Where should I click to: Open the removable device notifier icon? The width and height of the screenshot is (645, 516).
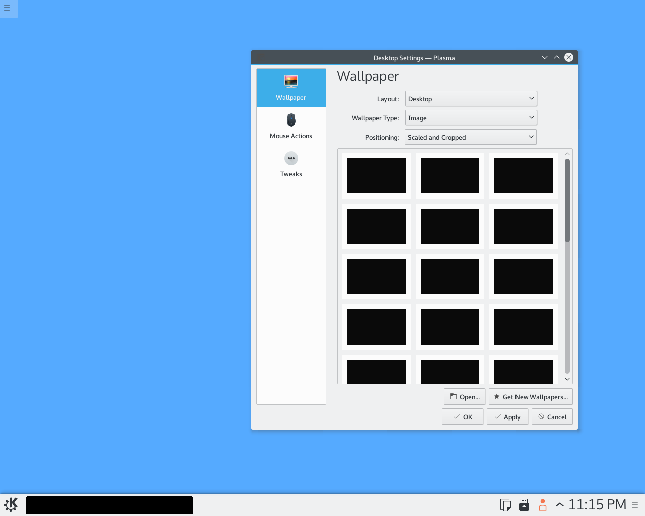coord(524,504)
